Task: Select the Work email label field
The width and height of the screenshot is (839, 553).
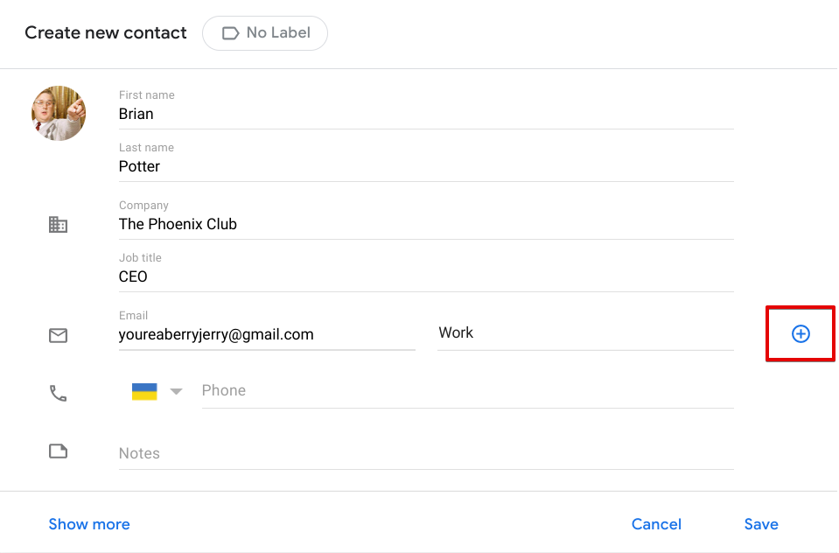Action: (x=584, y=333)
